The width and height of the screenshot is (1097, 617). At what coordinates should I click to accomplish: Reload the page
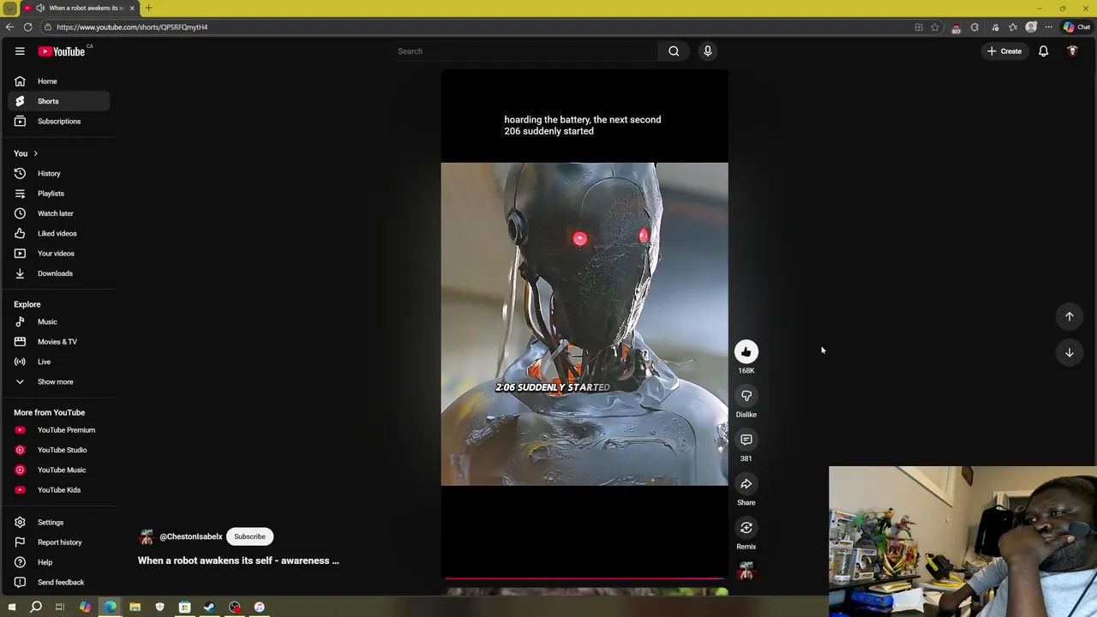point(27,27)
